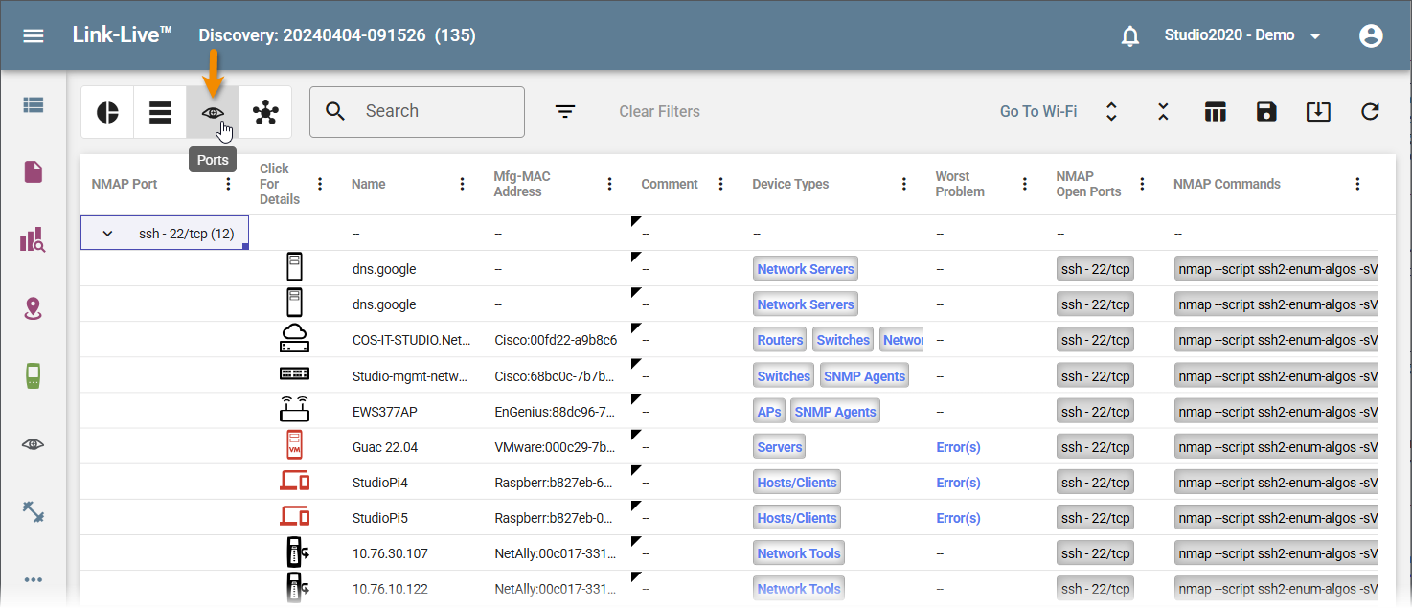The image size is (1412, 608).
Task: Switch to list view in toolbar
Action: [160, 112]
